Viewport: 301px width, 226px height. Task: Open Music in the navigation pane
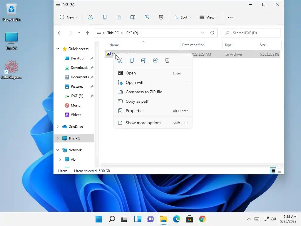[x=75, y=105]
